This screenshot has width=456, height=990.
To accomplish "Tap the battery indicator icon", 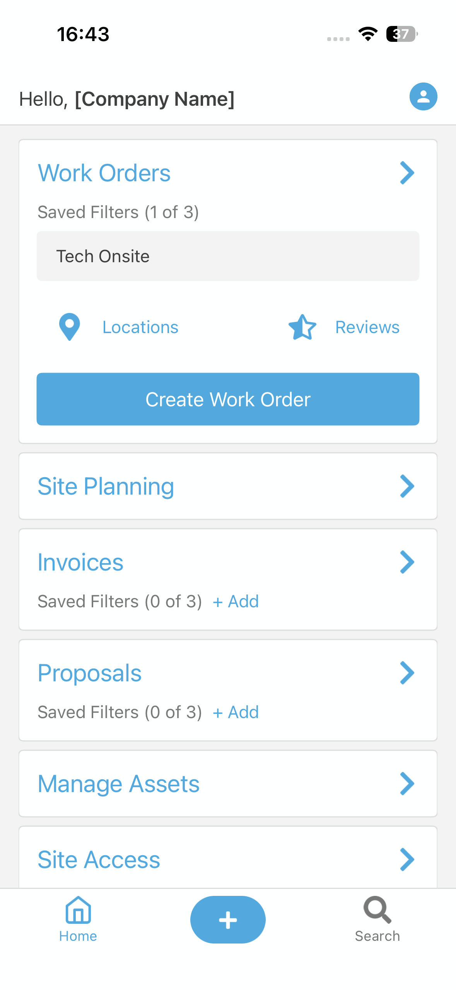I will tap(401, 34).
